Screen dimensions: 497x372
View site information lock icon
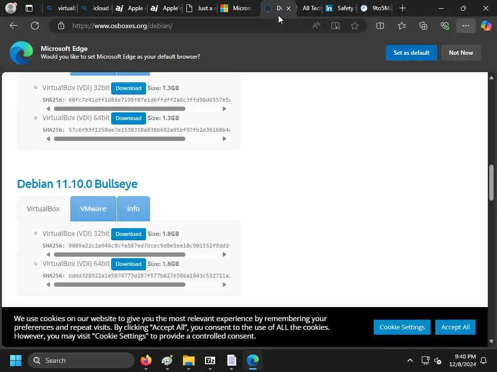pyautogui.click(x=61, y=26)
